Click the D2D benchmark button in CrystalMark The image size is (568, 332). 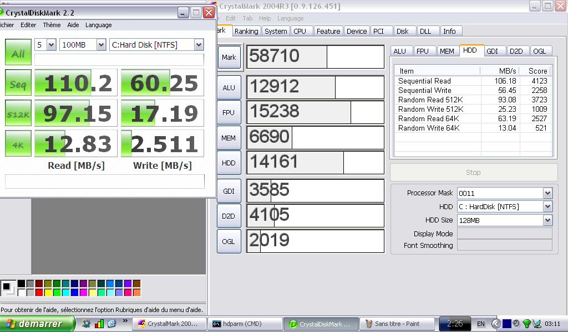(x=229, y=216)
